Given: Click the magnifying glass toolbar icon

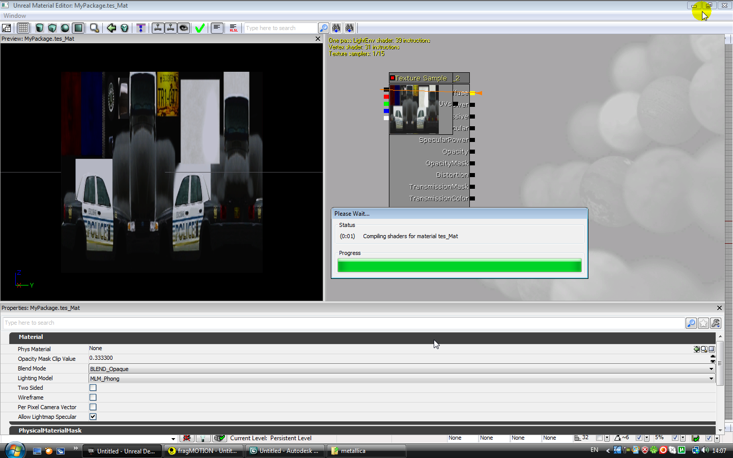Looking at the screenshot, I should (94, 28).
